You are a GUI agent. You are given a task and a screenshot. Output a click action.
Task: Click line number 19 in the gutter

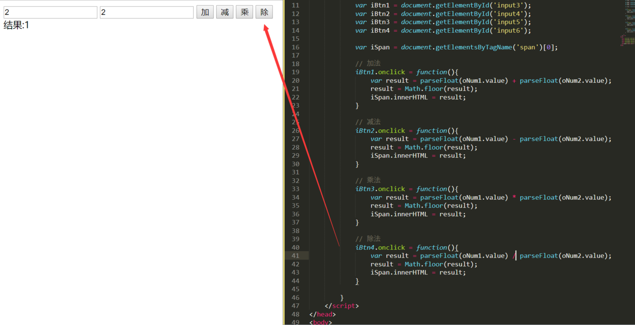click(x=295, y=72)
